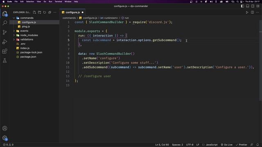This screenshot has width=262, height=147.
Task: Open the Explorer view in activity bar
Action: [5, 13]
